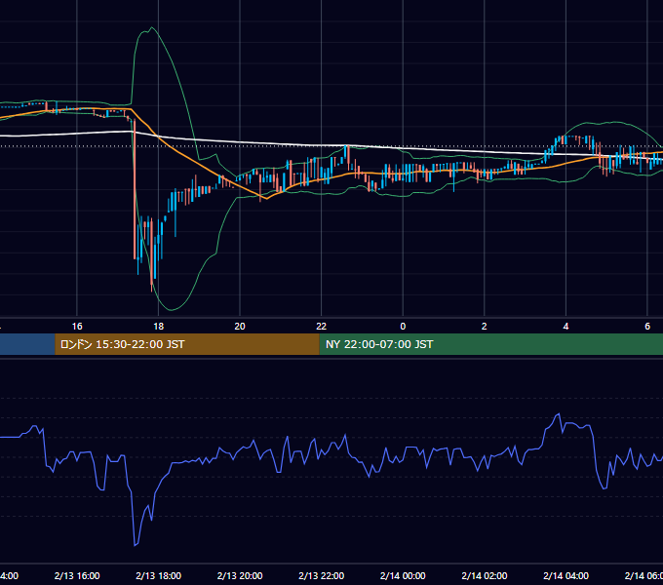Click the 2 hour label on the price chart axis

point(485,327)
